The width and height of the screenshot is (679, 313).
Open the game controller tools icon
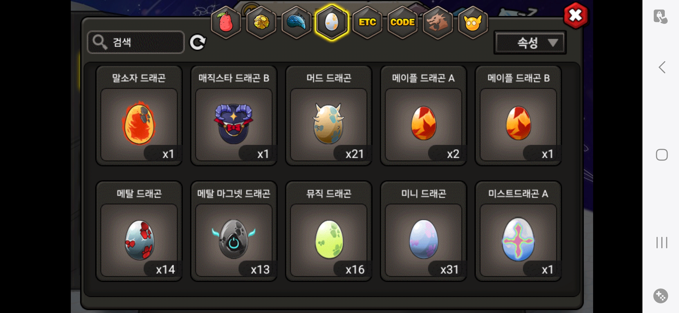tap(661, 296)
